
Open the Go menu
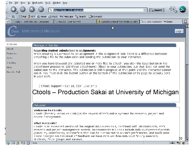[x=29, y=3]
